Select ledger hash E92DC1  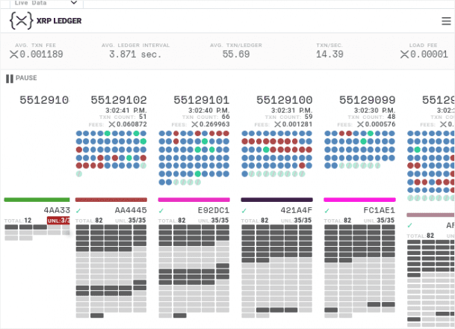pyautogui.click(x=213, y=211)
